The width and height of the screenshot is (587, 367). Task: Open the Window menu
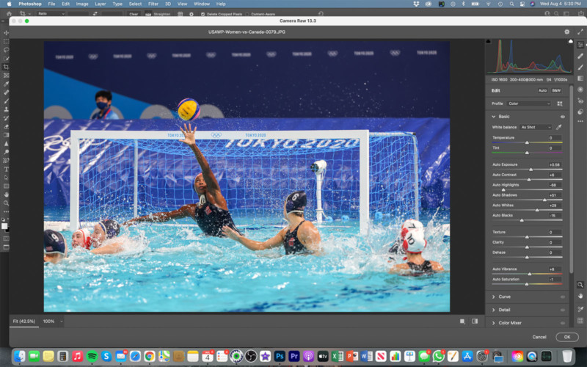pos(201,4)
